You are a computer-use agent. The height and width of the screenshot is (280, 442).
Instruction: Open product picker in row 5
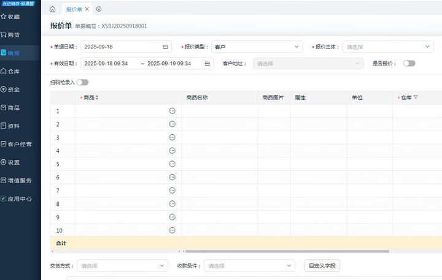pos(172,164)
